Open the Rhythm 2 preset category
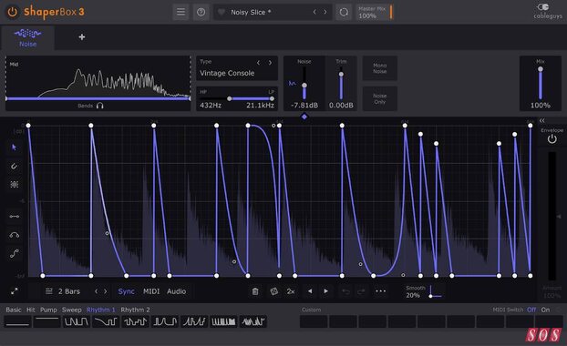 point(135,310)
